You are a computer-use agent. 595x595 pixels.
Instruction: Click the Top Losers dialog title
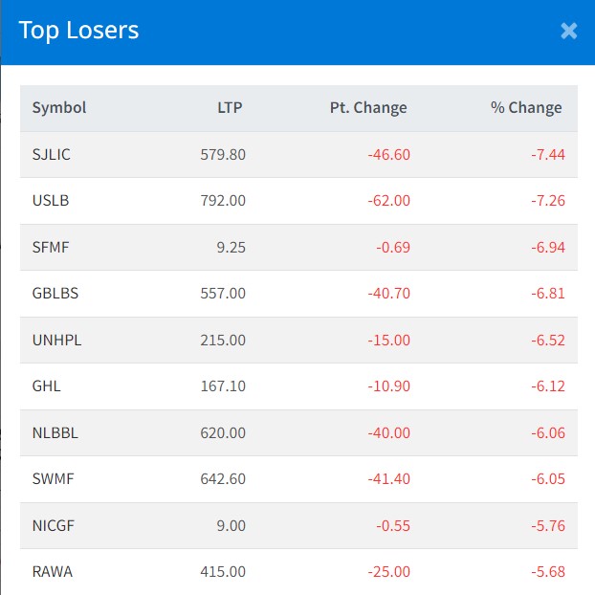click(78, 31)
